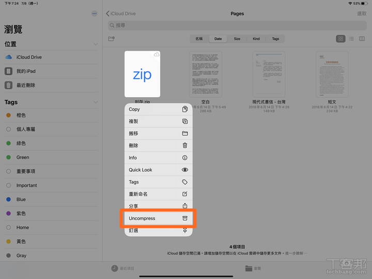Choose 複製 duplicate from the context menu
This screenshot has height=279, width=372.
click(159, 121)
